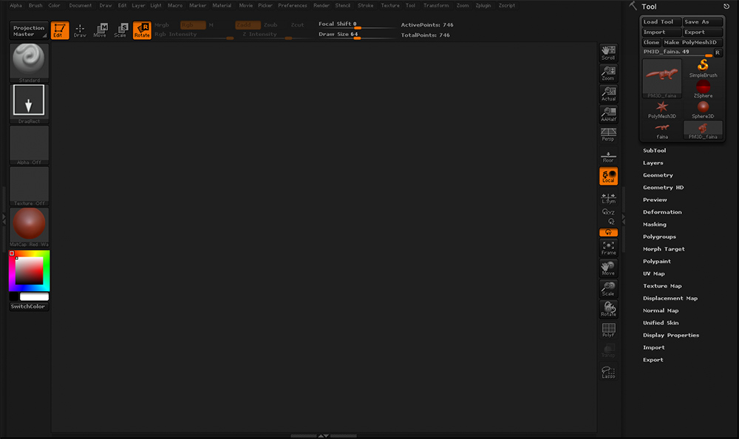Open the Zplugin menu
The width and height of the screenshot is (739, 439).
[x=483, y=6]
